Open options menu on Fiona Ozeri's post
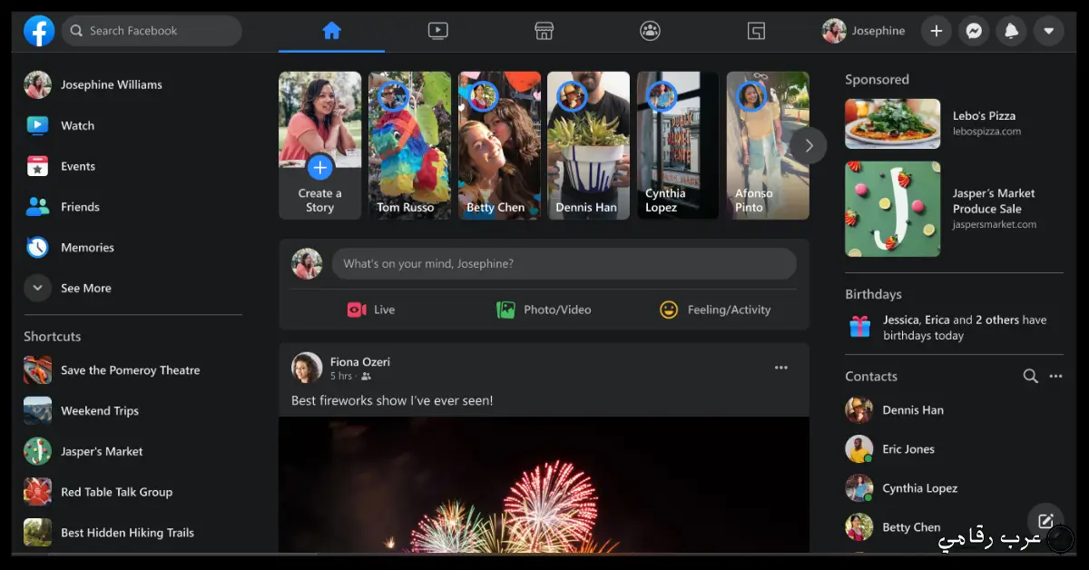 point(780,368)
